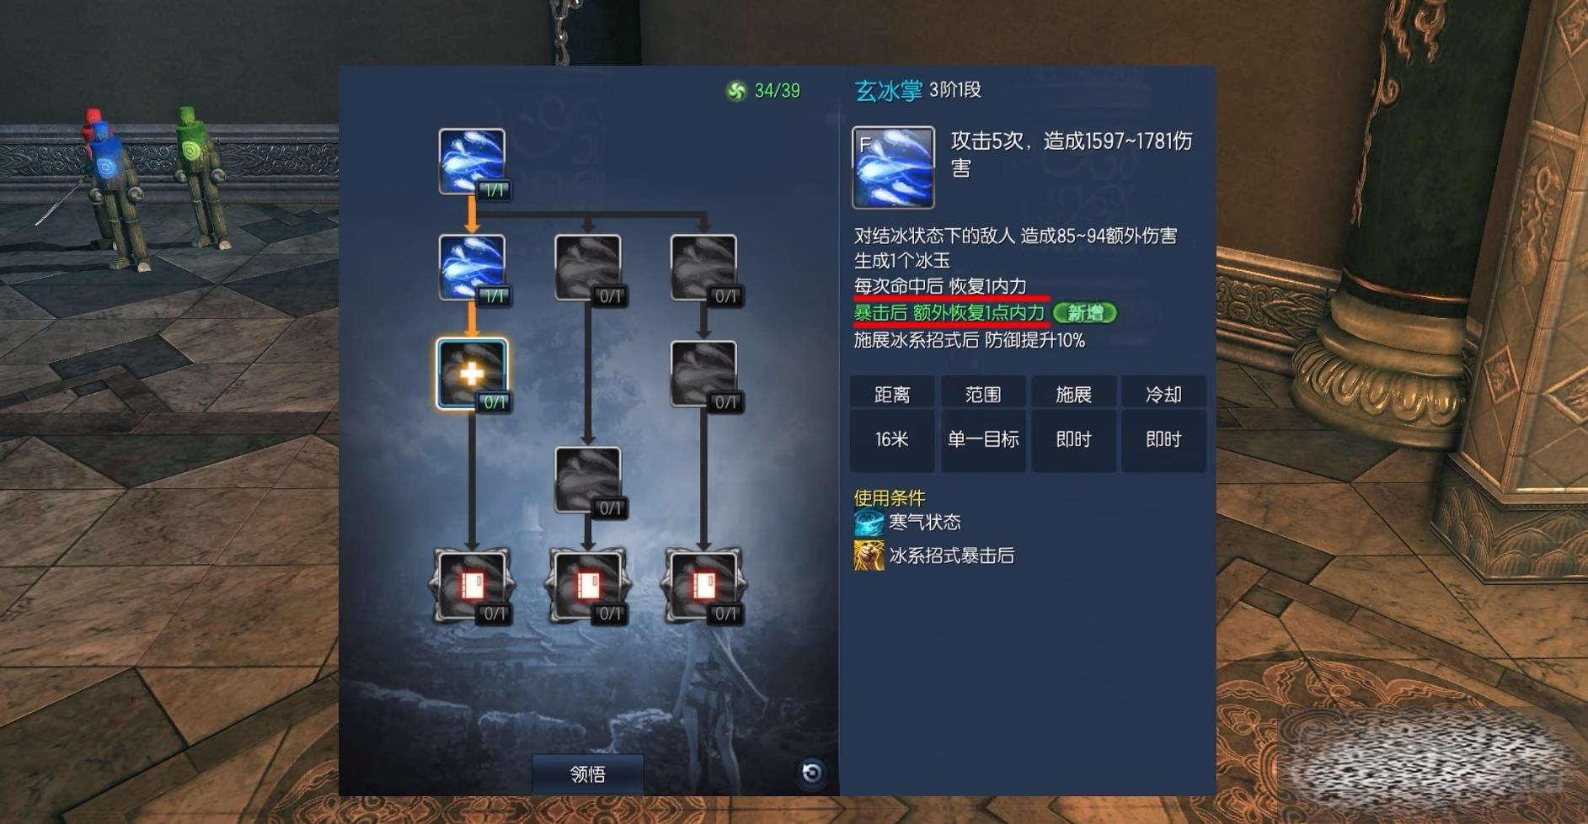Select second-tier learned ice palm node
This screenshot has height=824, width=1588.
(472, 268)
